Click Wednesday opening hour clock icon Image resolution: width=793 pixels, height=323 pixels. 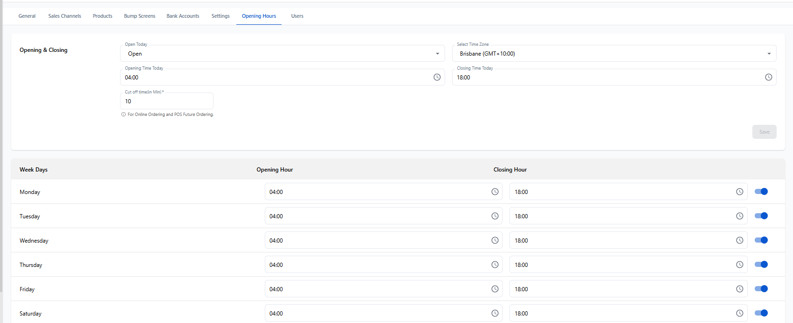(x=495, y=240)
